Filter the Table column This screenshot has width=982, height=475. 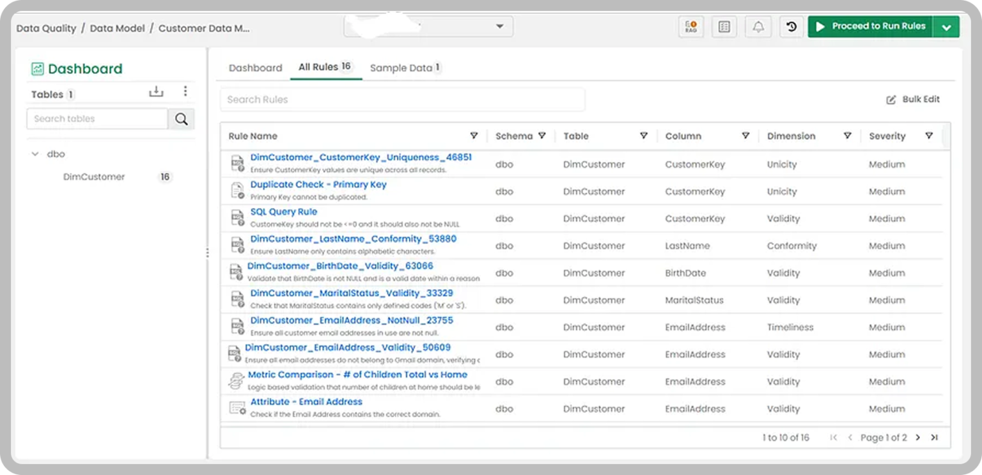click(x=644, y=136)
